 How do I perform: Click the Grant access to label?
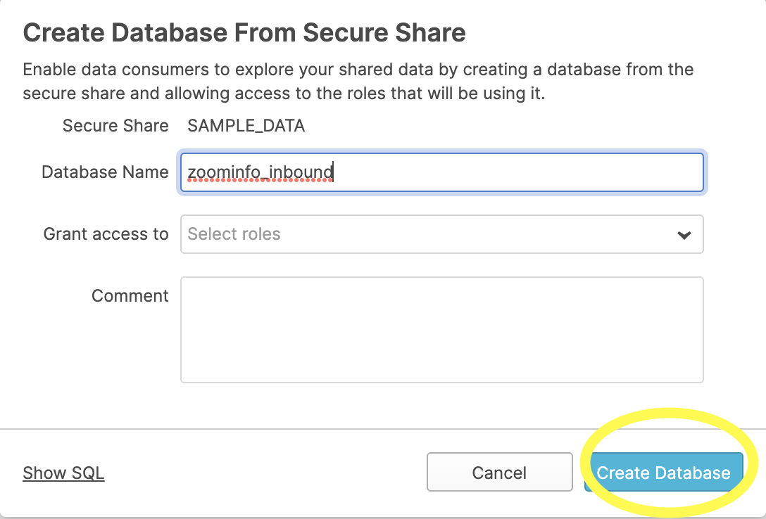pyautogui.click(x=106, y=234)
